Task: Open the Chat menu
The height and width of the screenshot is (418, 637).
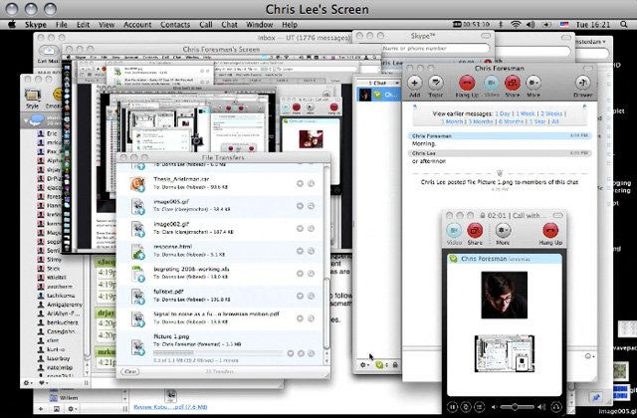Action: click(229, 24)
